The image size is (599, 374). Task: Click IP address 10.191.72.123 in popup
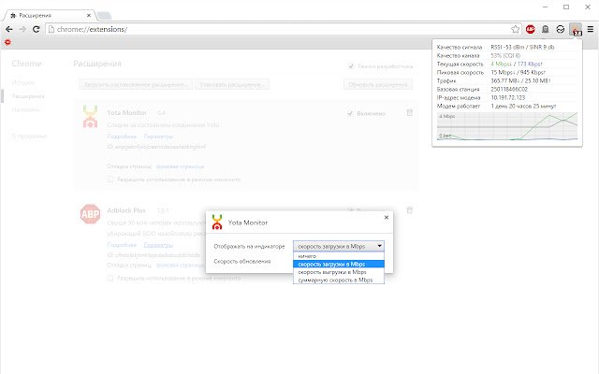point(507,97)
